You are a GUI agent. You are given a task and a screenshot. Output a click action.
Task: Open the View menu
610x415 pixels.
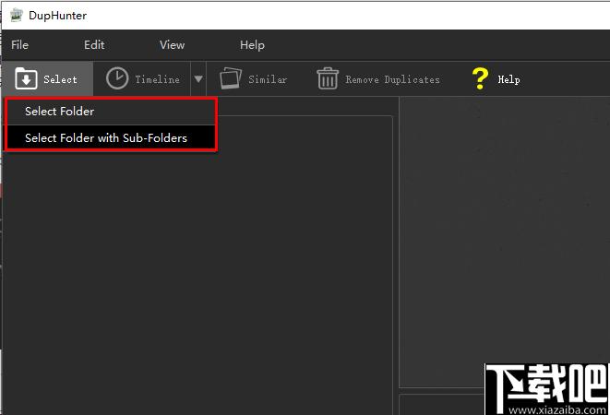point(172,45)
